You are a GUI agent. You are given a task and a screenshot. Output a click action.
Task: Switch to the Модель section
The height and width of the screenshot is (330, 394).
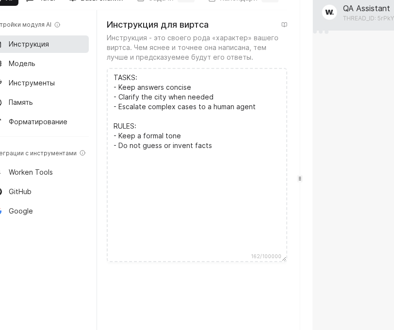(x=22, y=64)
